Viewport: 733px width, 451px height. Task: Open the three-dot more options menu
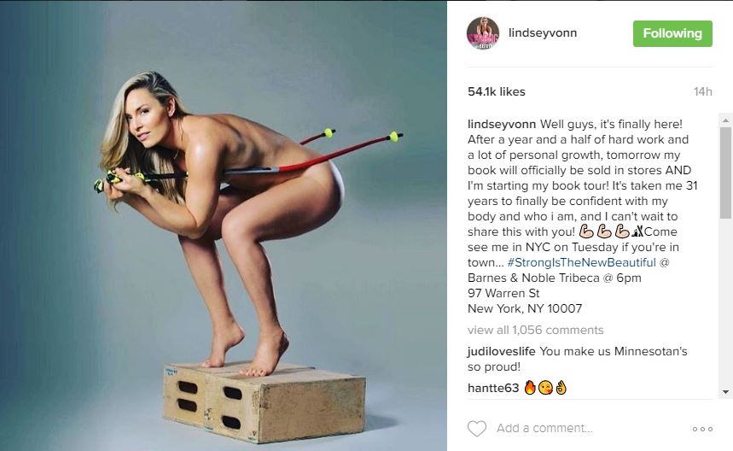(702, 429)
